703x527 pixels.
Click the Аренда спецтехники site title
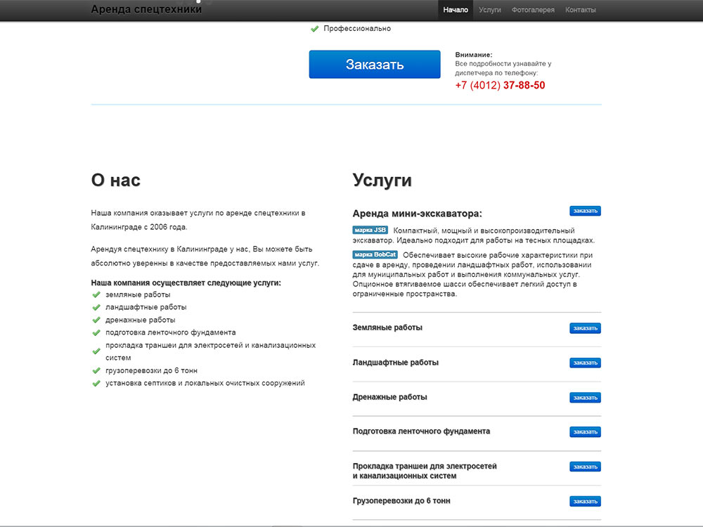click(x=146, y=9)
